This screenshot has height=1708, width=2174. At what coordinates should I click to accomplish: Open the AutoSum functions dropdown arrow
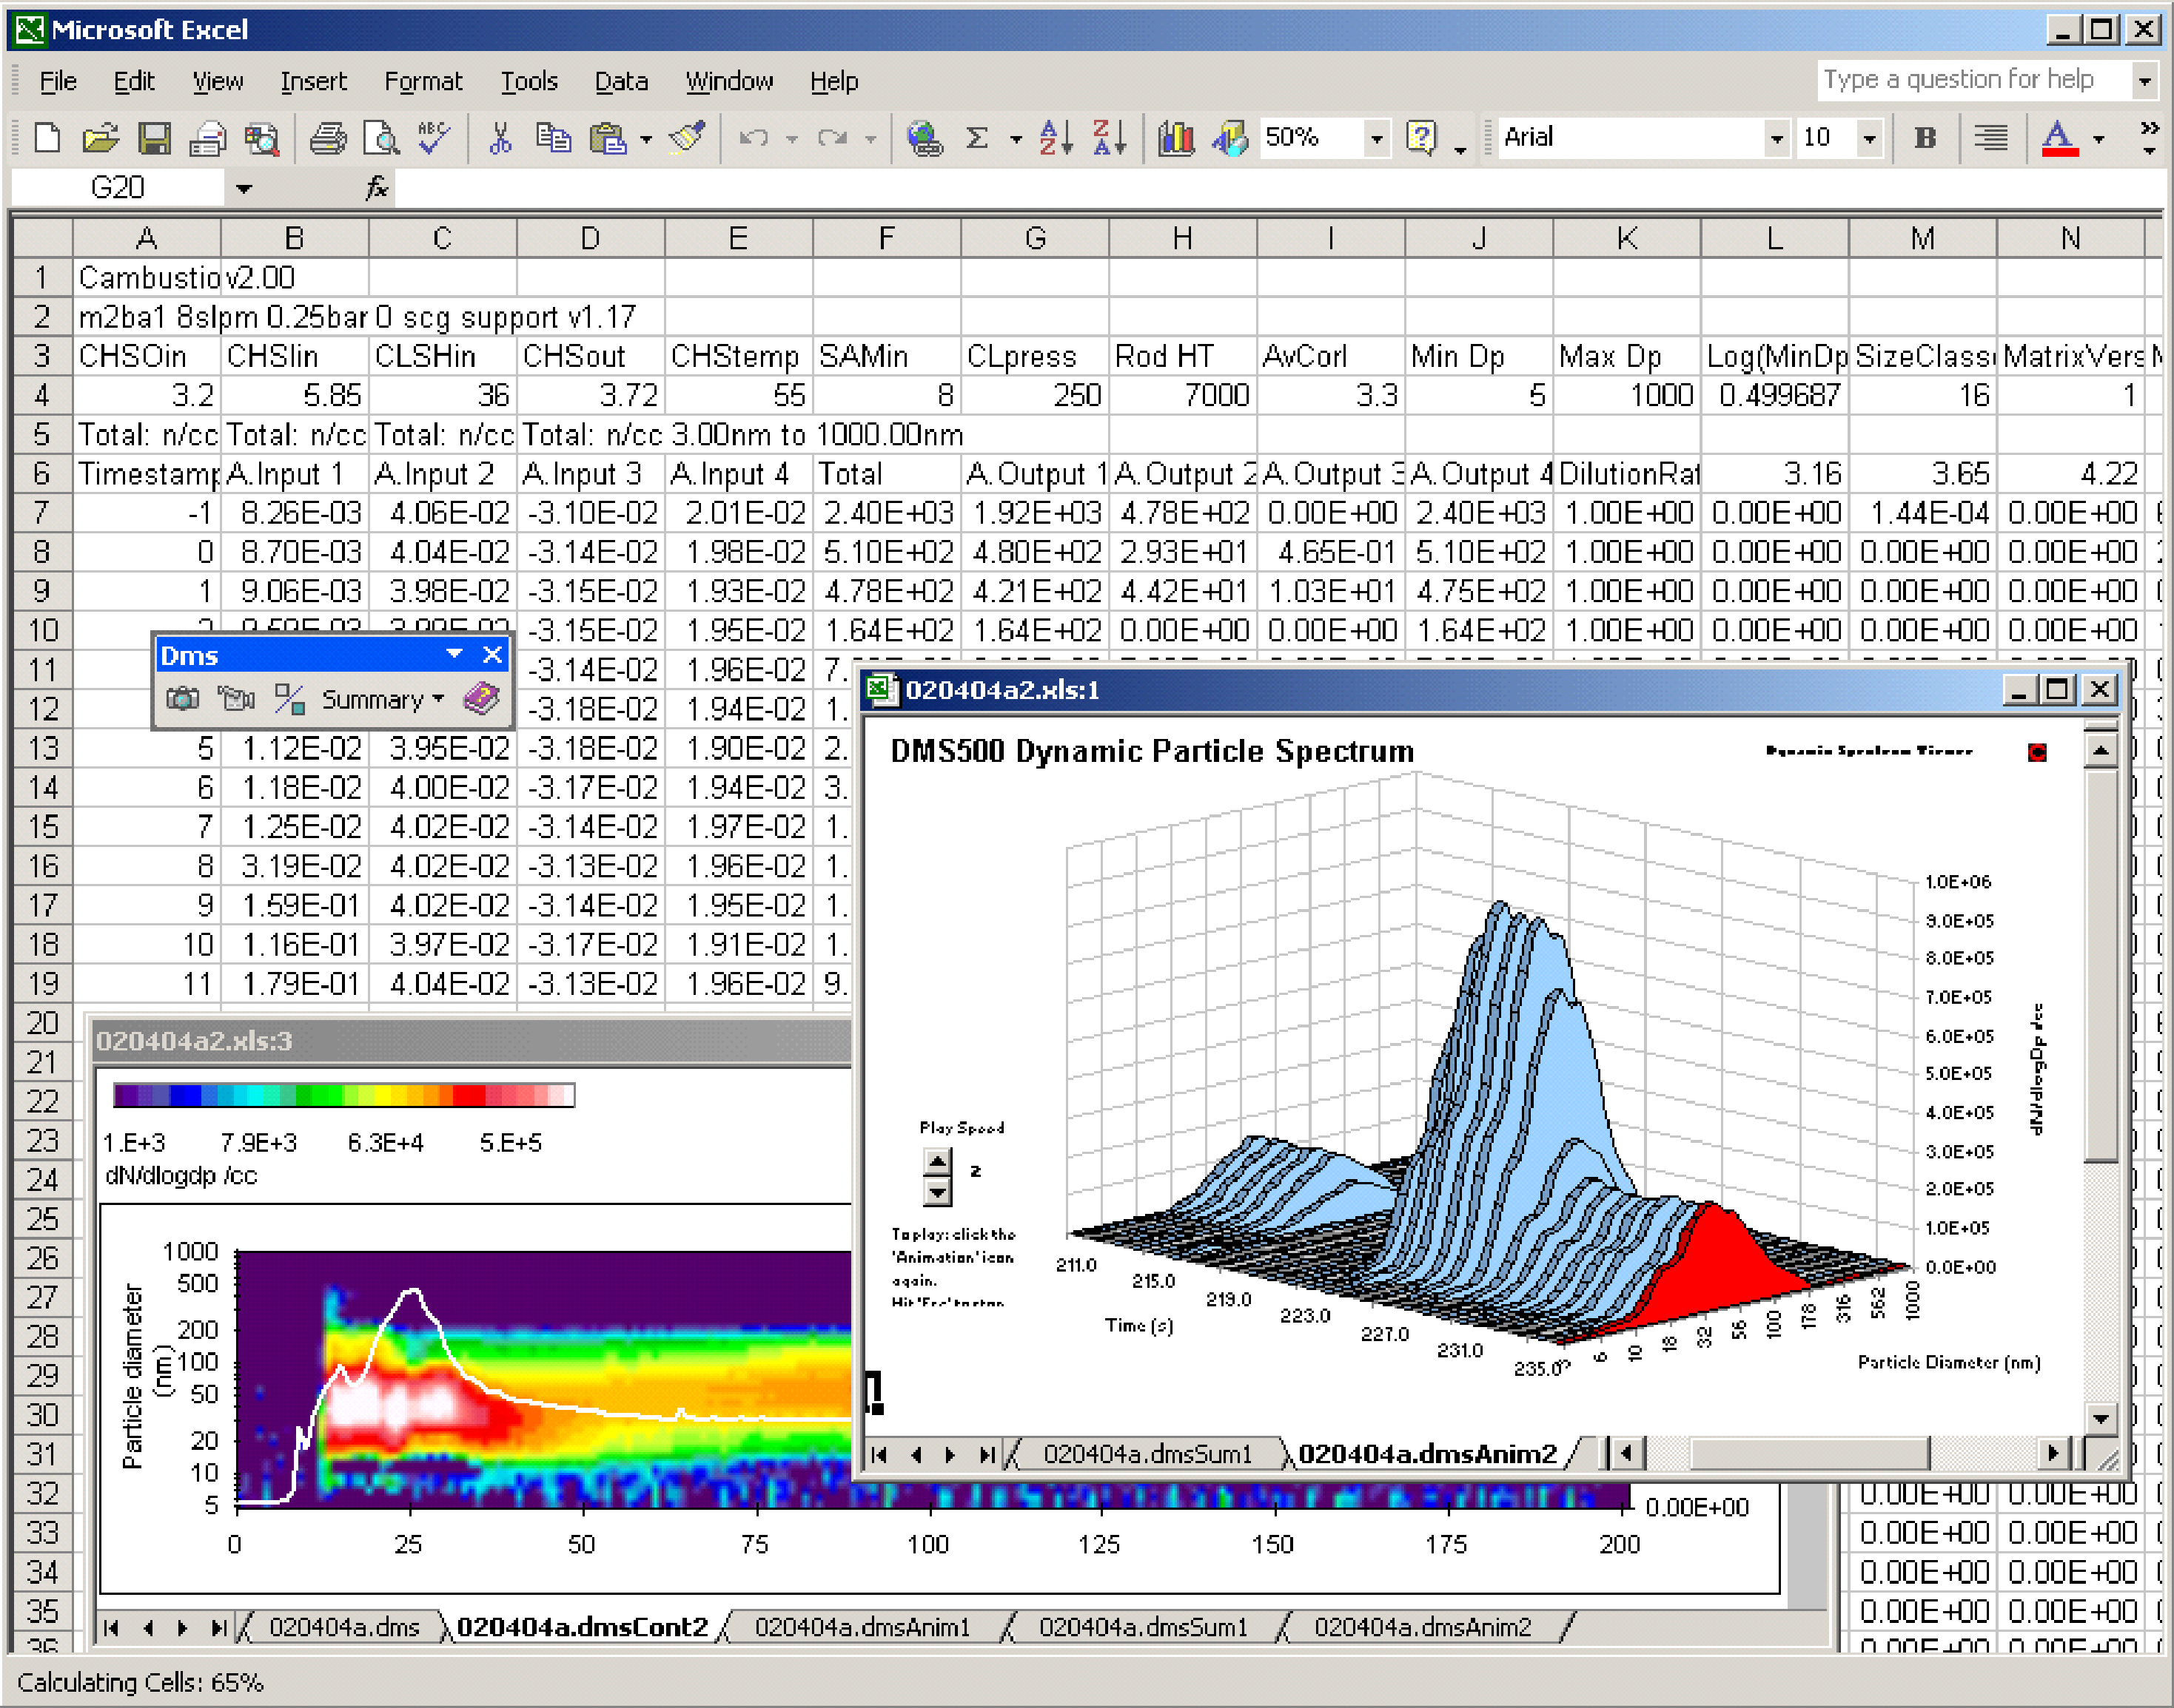[x=1016, y=138]
